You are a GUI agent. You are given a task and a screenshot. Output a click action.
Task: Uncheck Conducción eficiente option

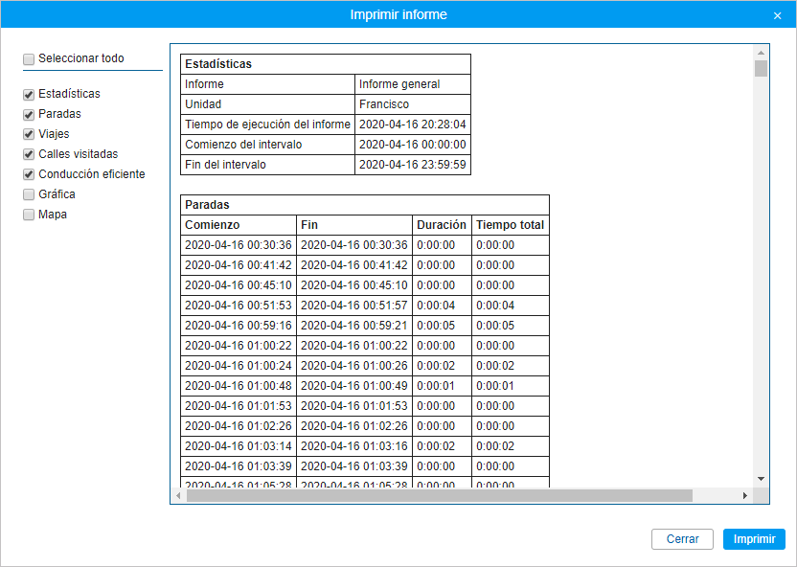pos(29,175)
